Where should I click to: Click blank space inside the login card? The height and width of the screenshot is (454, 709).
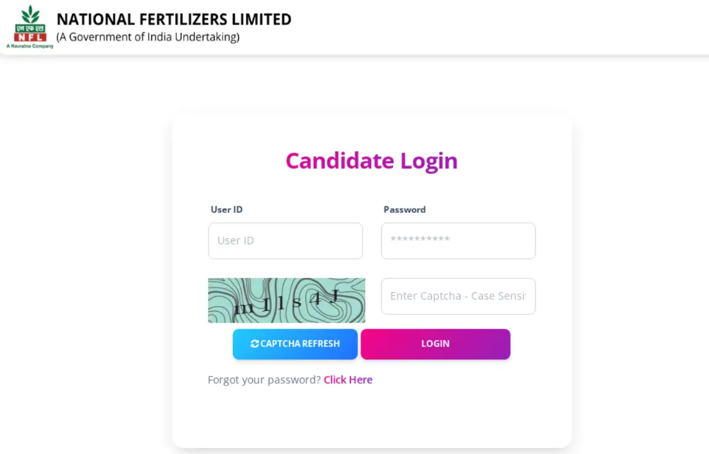[372, 417]
